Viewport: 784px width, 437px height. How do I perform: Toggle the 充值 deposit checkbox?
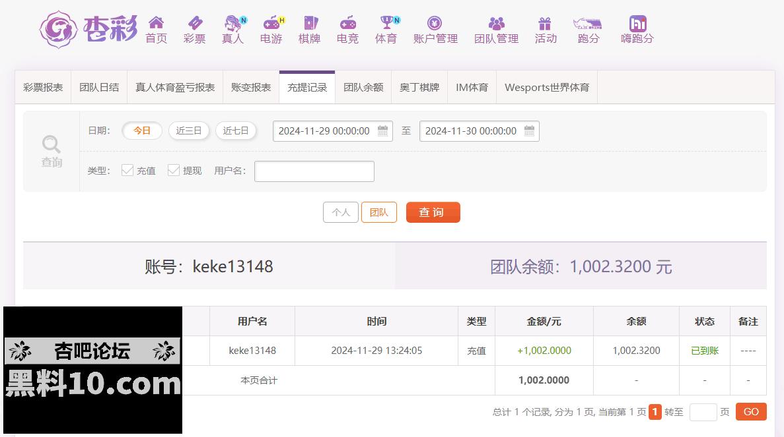pyautogui.click(x=127, y=171)
